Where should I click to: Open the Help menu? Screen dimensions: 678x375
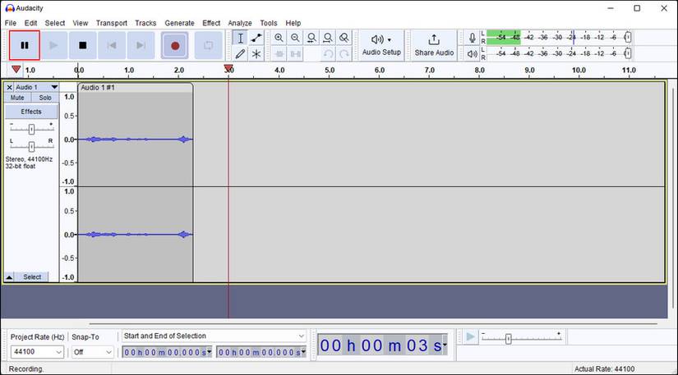click(x=293, y=23)
